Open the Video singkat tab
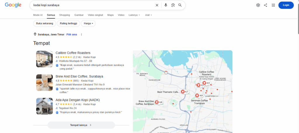Image resolution: width=299 pixels, height=133 pixels. (x=95, y=15)
